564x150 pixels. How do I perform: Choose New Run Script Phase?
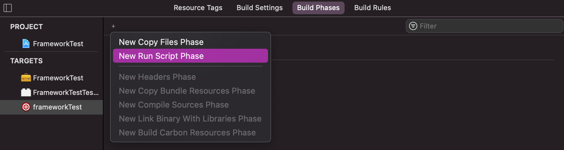pyautogui.click(x=161, y=56)
